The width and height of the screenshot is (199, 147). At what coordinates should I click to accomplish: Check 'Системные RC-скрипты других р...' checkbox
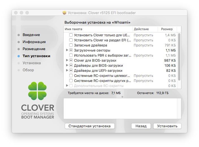pos(71,81)
